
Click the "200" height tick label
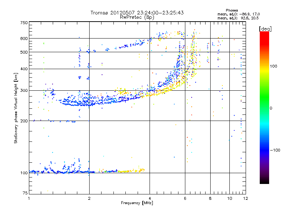click(x=24, y=121)
